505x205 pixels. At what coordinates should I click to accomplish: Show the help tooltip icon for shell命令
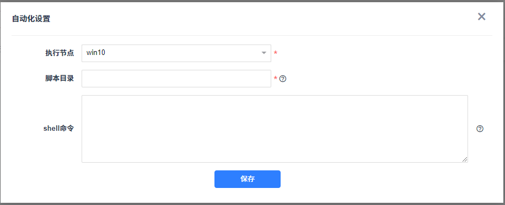point(480,129)
